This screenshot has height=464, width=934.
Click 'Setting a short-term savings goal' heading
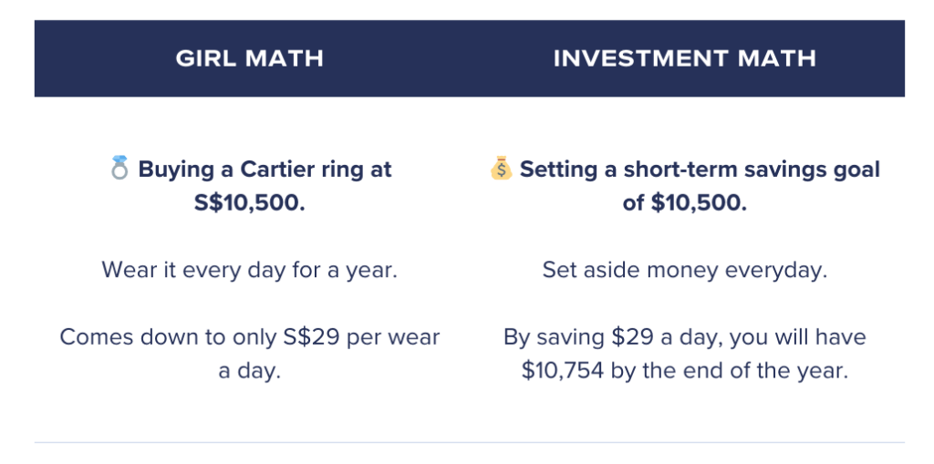tap(700, 170)
